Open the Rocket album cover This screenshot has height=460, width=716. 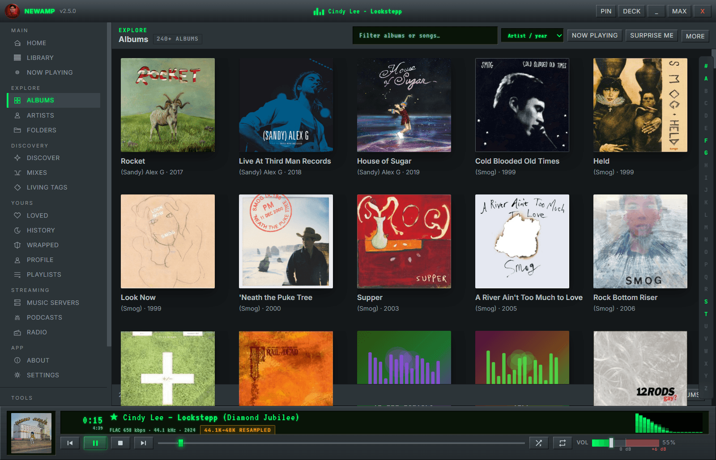pos(168,105)
